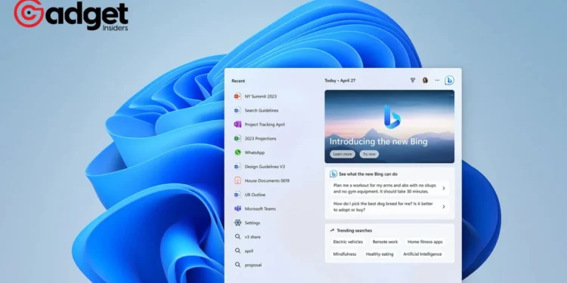Open Bing chat icon in top-right corner

click(x=450, y=80)
